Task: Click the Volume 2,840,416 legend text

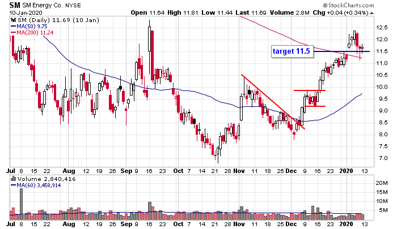Action: pyautogui.click(x=47, y=179)
